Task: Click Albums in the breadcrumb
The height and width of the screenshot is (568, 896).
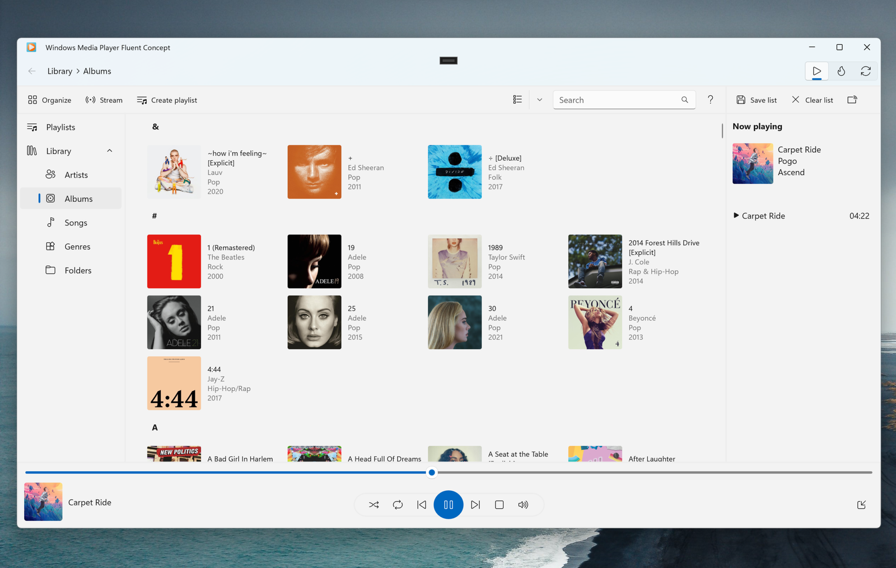Action: click(x=97, y=71)
